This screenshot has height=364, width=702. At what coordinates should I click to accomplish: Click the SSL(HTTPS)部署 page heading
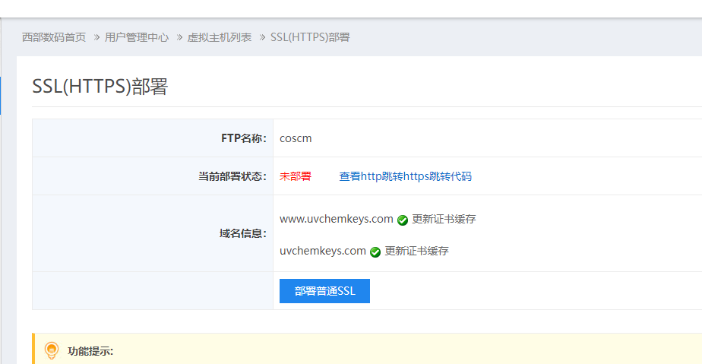(100, 87)
